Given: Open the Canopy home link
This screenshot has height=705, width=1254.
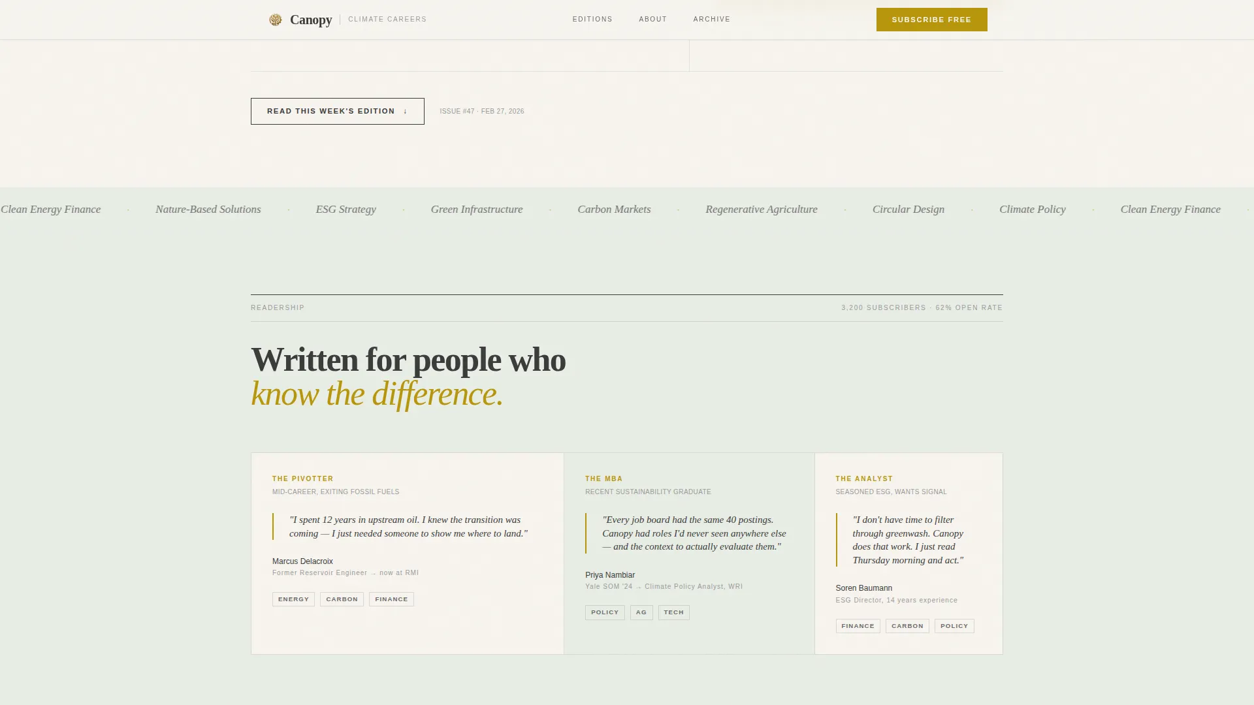Looking at the screenshot, I should 300,20.
